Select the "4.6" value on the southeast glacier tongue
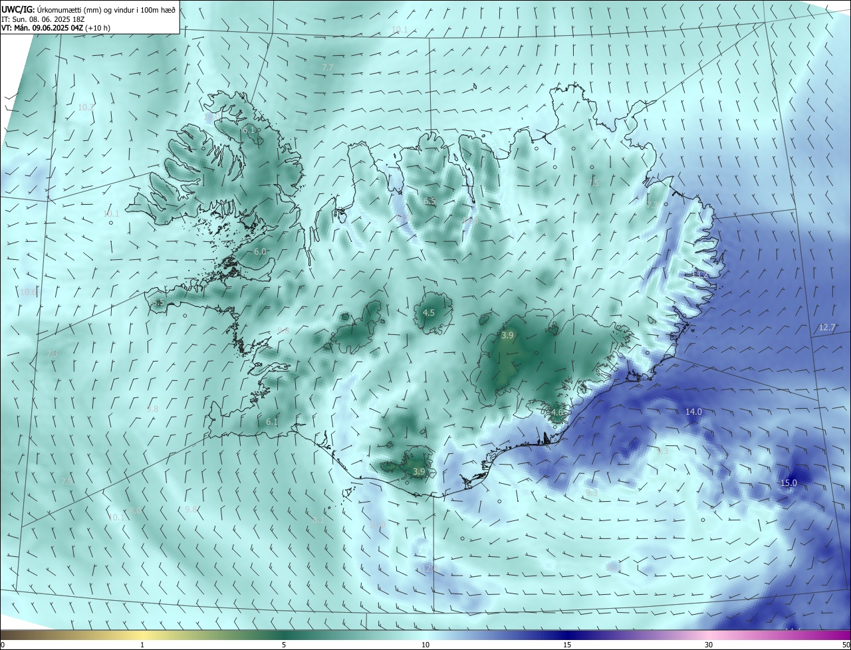851x650 pixels. click(557, 412)
